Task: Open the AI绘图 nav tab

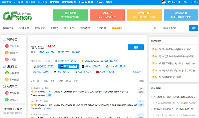Action: pos(55,28)
